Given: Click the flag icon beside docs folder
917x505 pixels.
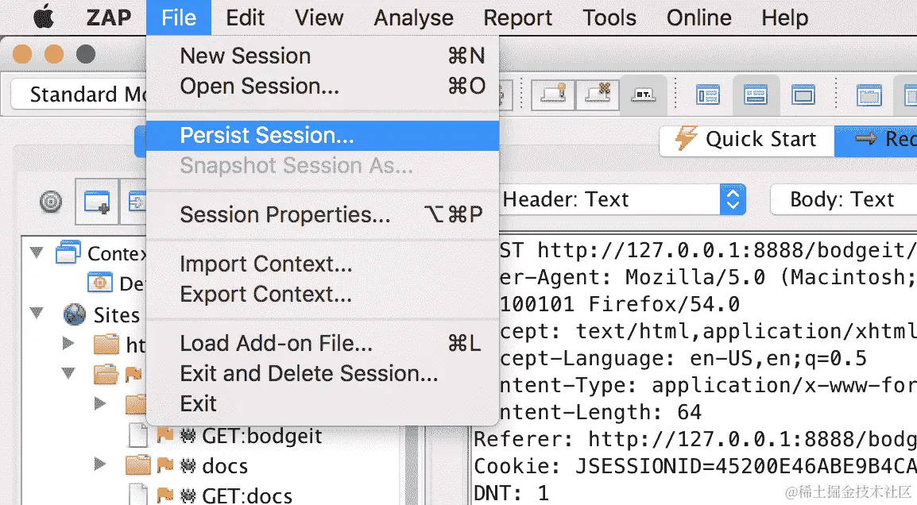Looking at the screenshot, I should 165,466.
